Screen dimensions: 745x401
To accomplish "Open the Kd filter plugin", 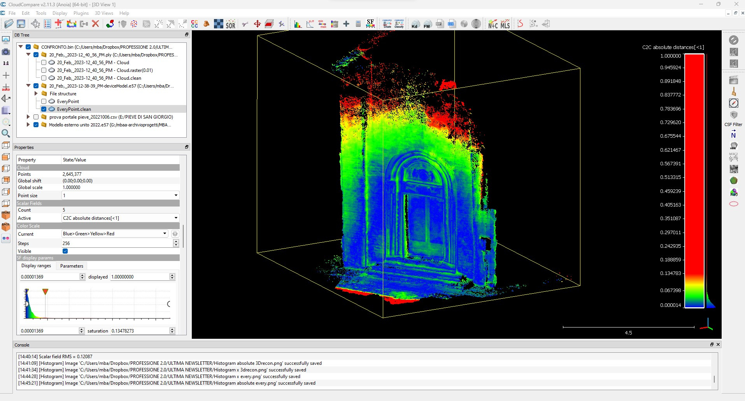I will pyautogui.click(x=415, y=24).
